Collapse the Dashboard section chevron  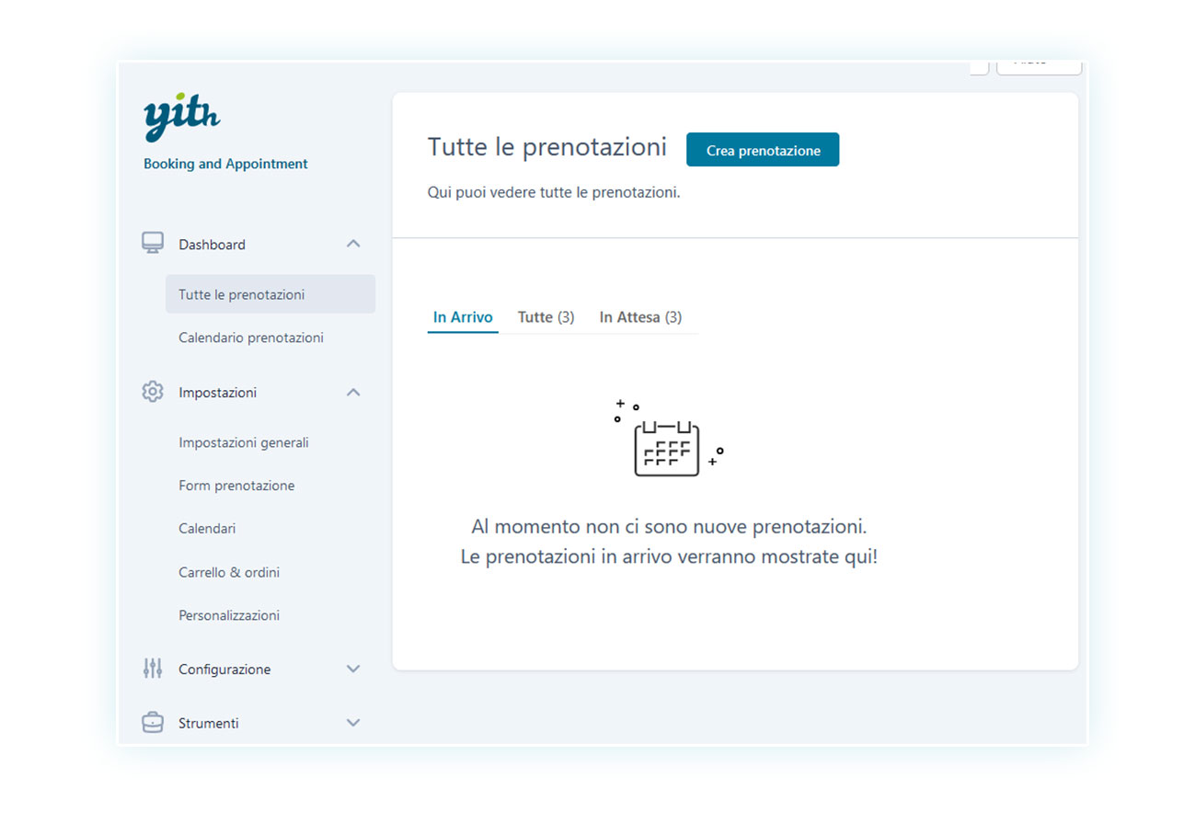[353, 244]
